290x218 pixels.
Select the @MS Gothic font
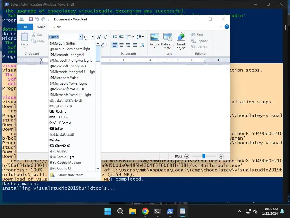pos(72,112)
